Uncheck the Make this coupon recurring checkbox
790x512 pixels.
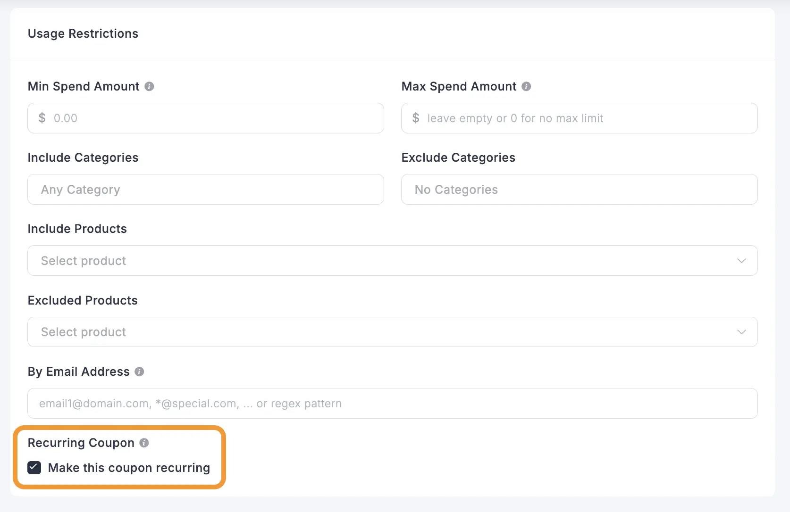point(34,468)
